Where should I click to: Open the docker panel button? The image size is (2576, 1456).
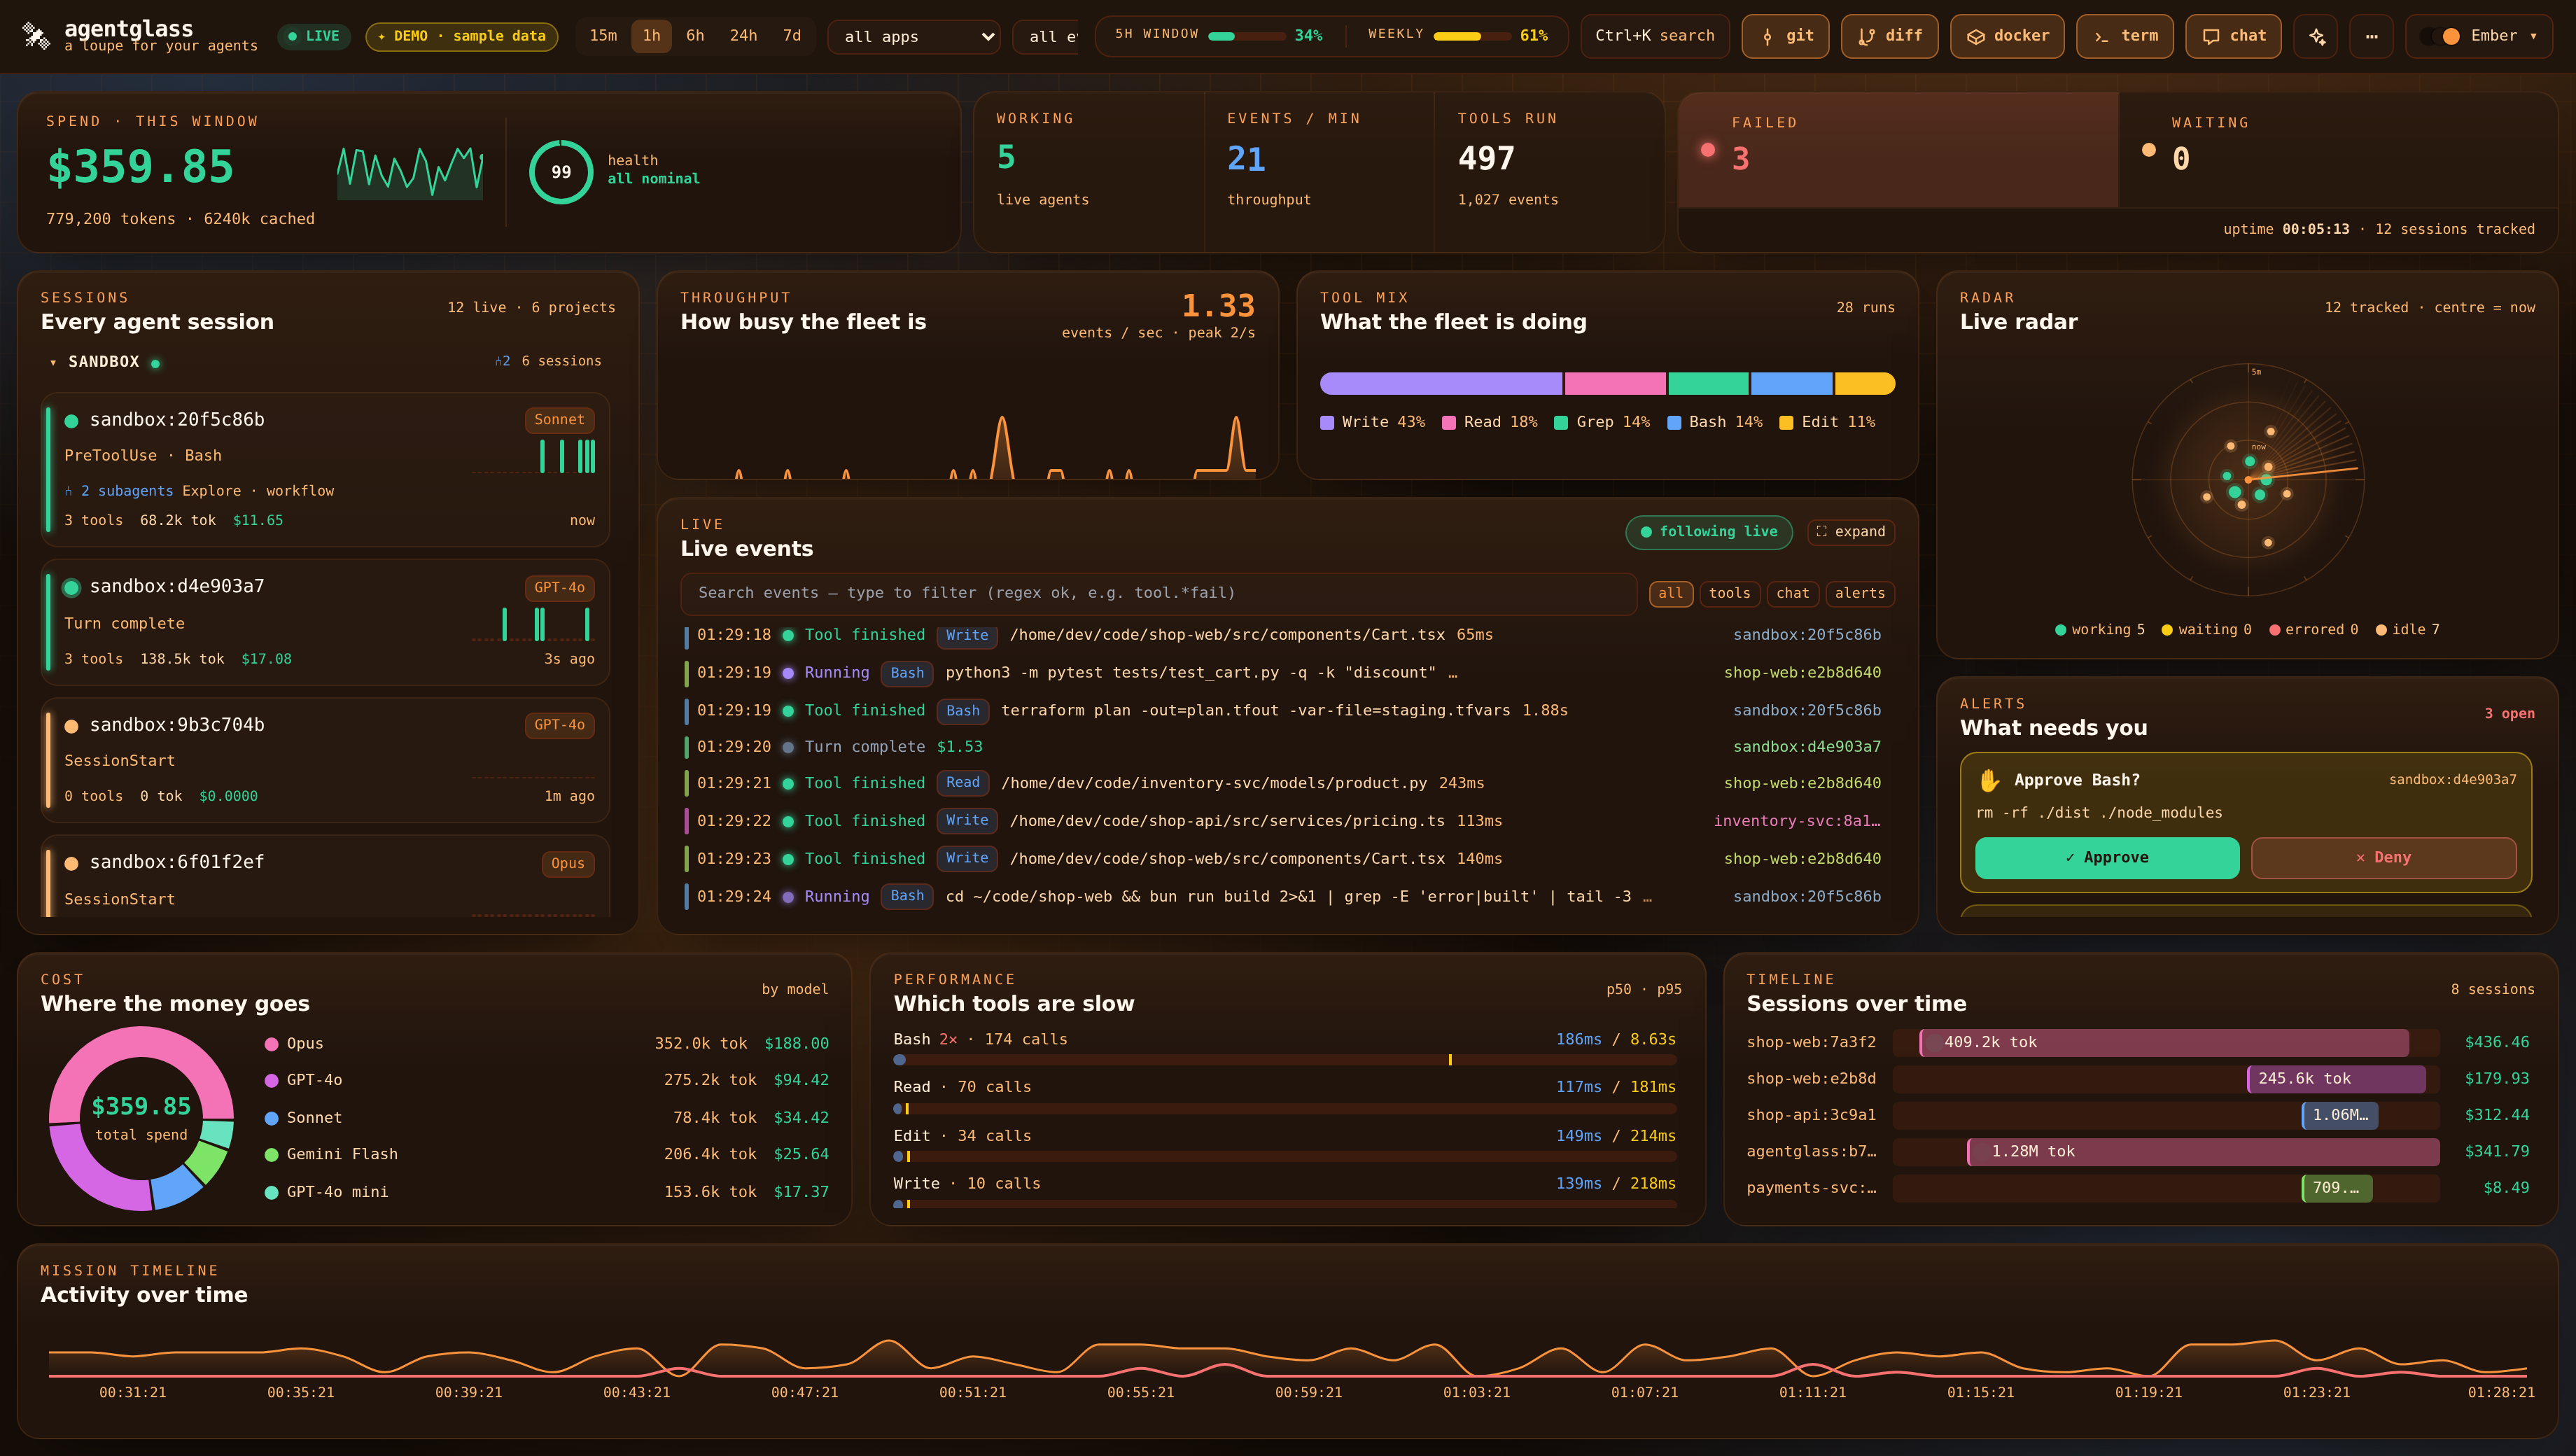(2007, 36)
